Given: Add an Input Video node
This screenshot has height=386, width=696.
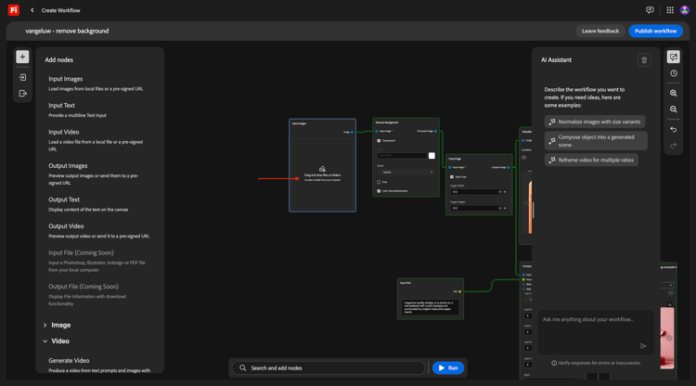Looking at the screenshot, I should pyautogui.click(x=96, y=140).
